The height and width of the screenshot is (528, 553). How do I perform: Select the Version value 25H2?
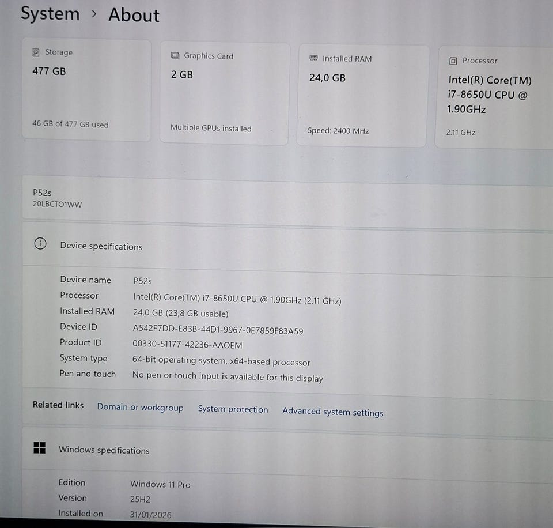point(140,499)
